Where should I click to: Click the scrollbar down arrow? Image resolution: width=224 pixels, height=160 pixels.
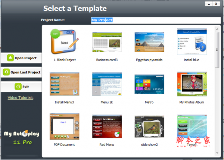point(217,153)
